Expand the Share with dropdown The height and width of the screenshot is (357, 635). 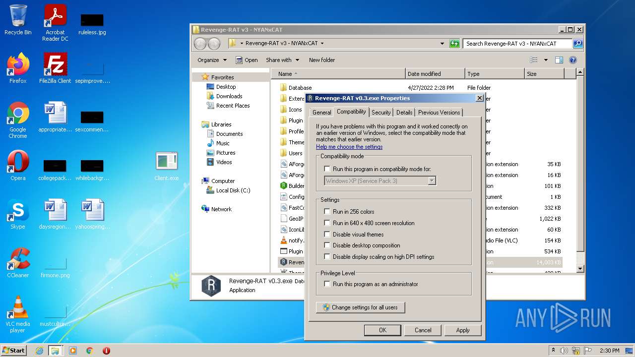282,60
